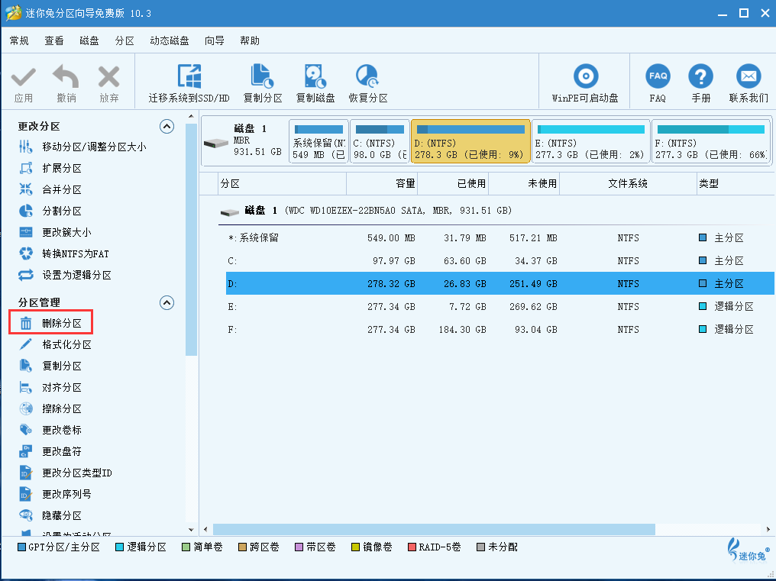Viewport: 776px width, 581px height.
Task: Select F: (NTFS) block in disk map
Action: [711, 141]
